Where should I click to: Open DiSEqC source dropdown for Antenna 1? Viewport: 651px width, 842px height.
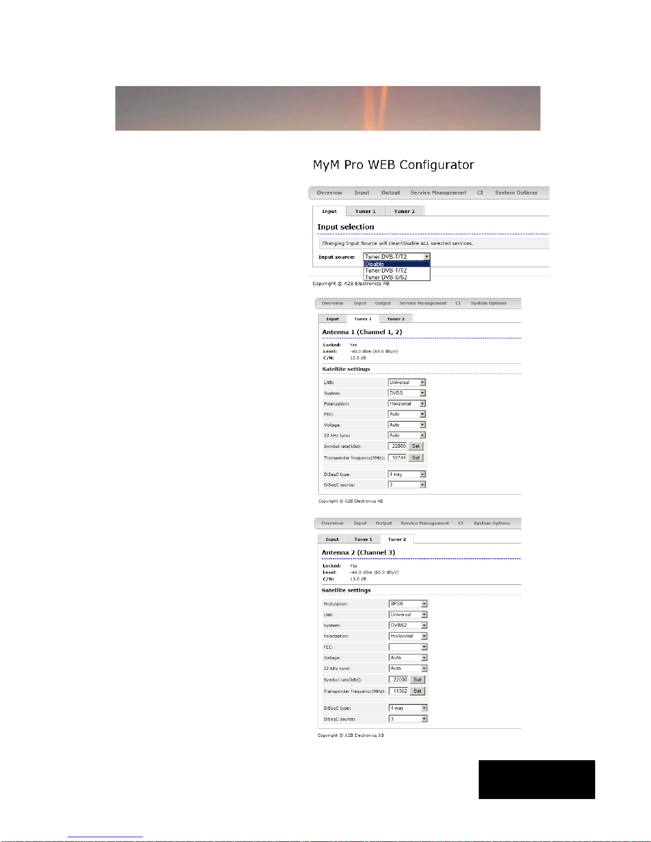point(407,484)
